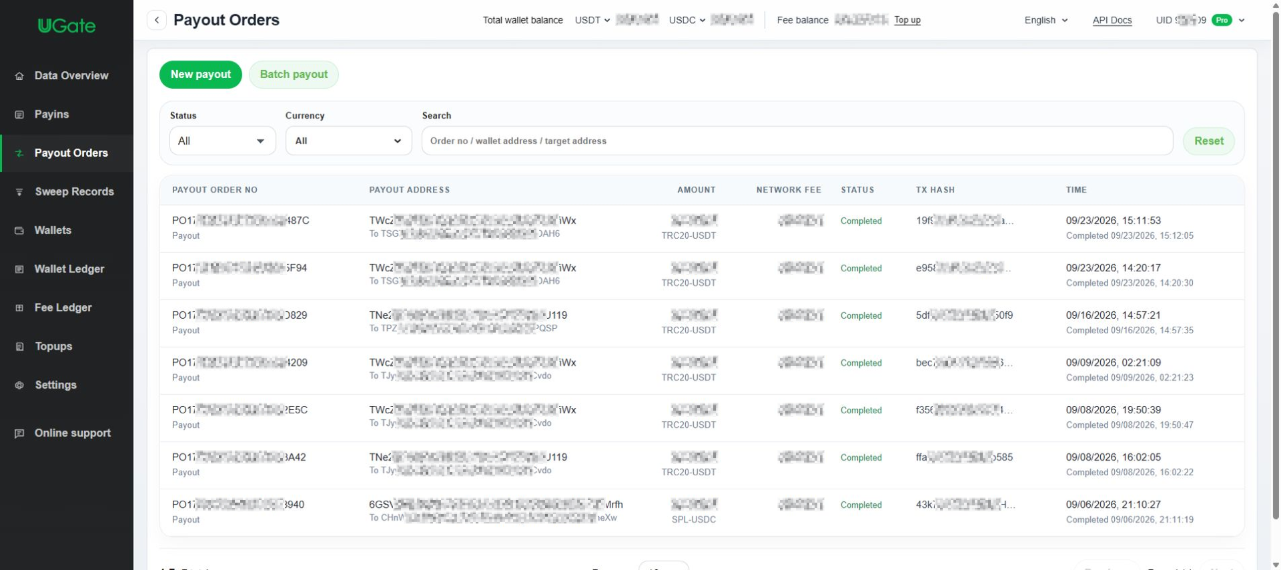Open the Top up link
This screenshot has width=1281, height=570.
pyautogui.click(x=907, y=20)
